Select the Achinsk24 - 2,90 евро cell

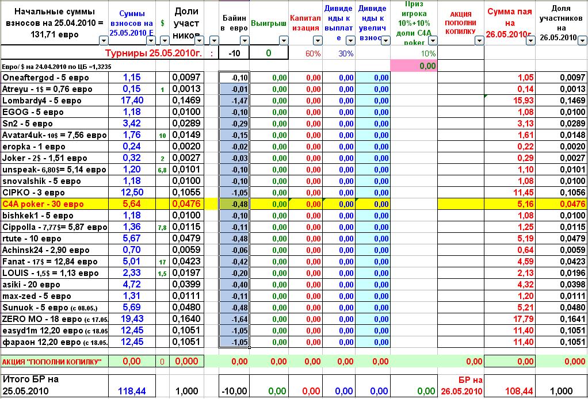coord(55,250)
